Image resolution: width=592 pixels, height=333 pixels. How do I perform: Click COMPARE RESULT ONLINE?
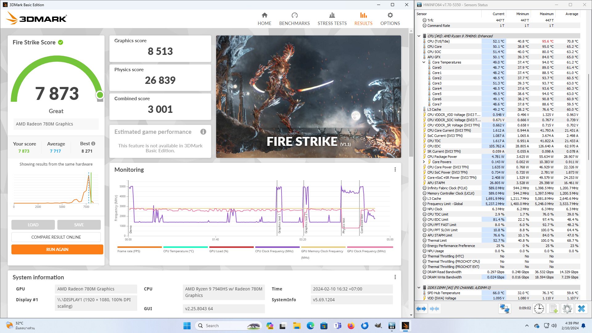(56, 237)
